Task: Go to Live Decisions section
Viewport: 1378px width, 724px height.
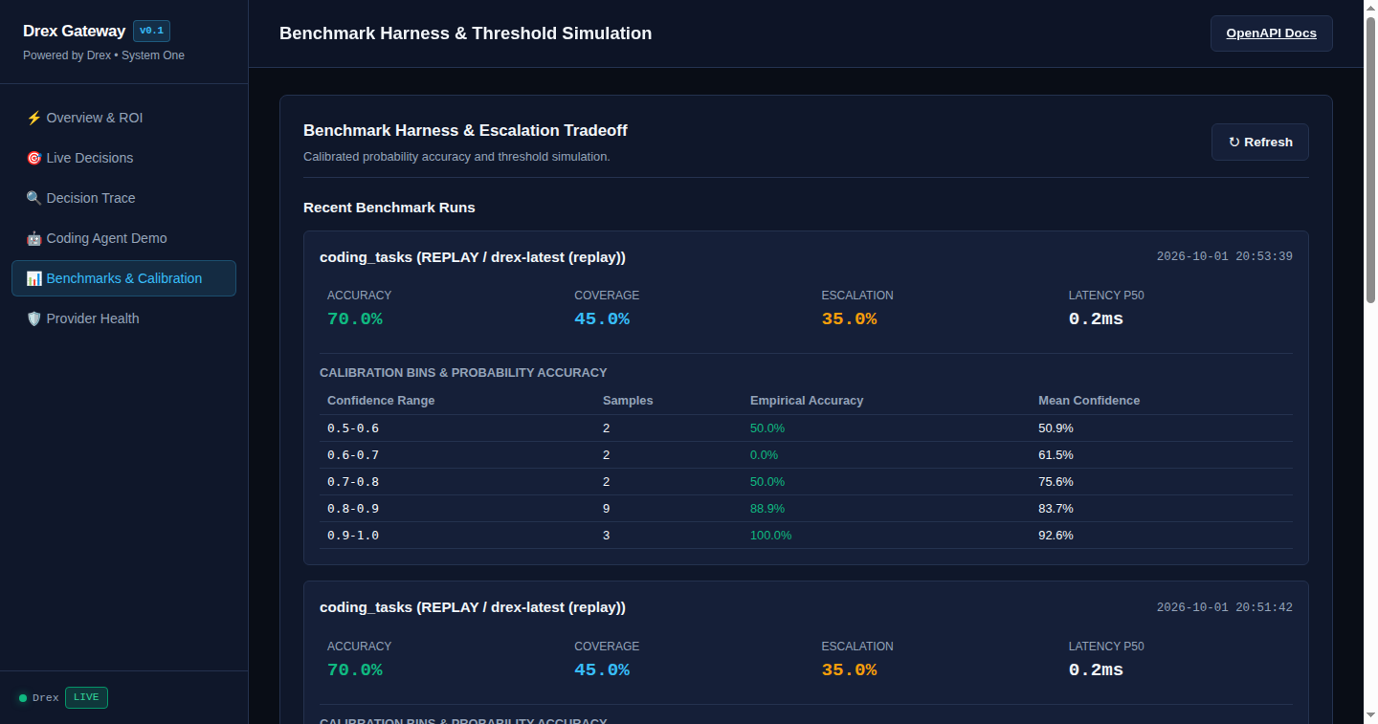Action: (124, 158)
